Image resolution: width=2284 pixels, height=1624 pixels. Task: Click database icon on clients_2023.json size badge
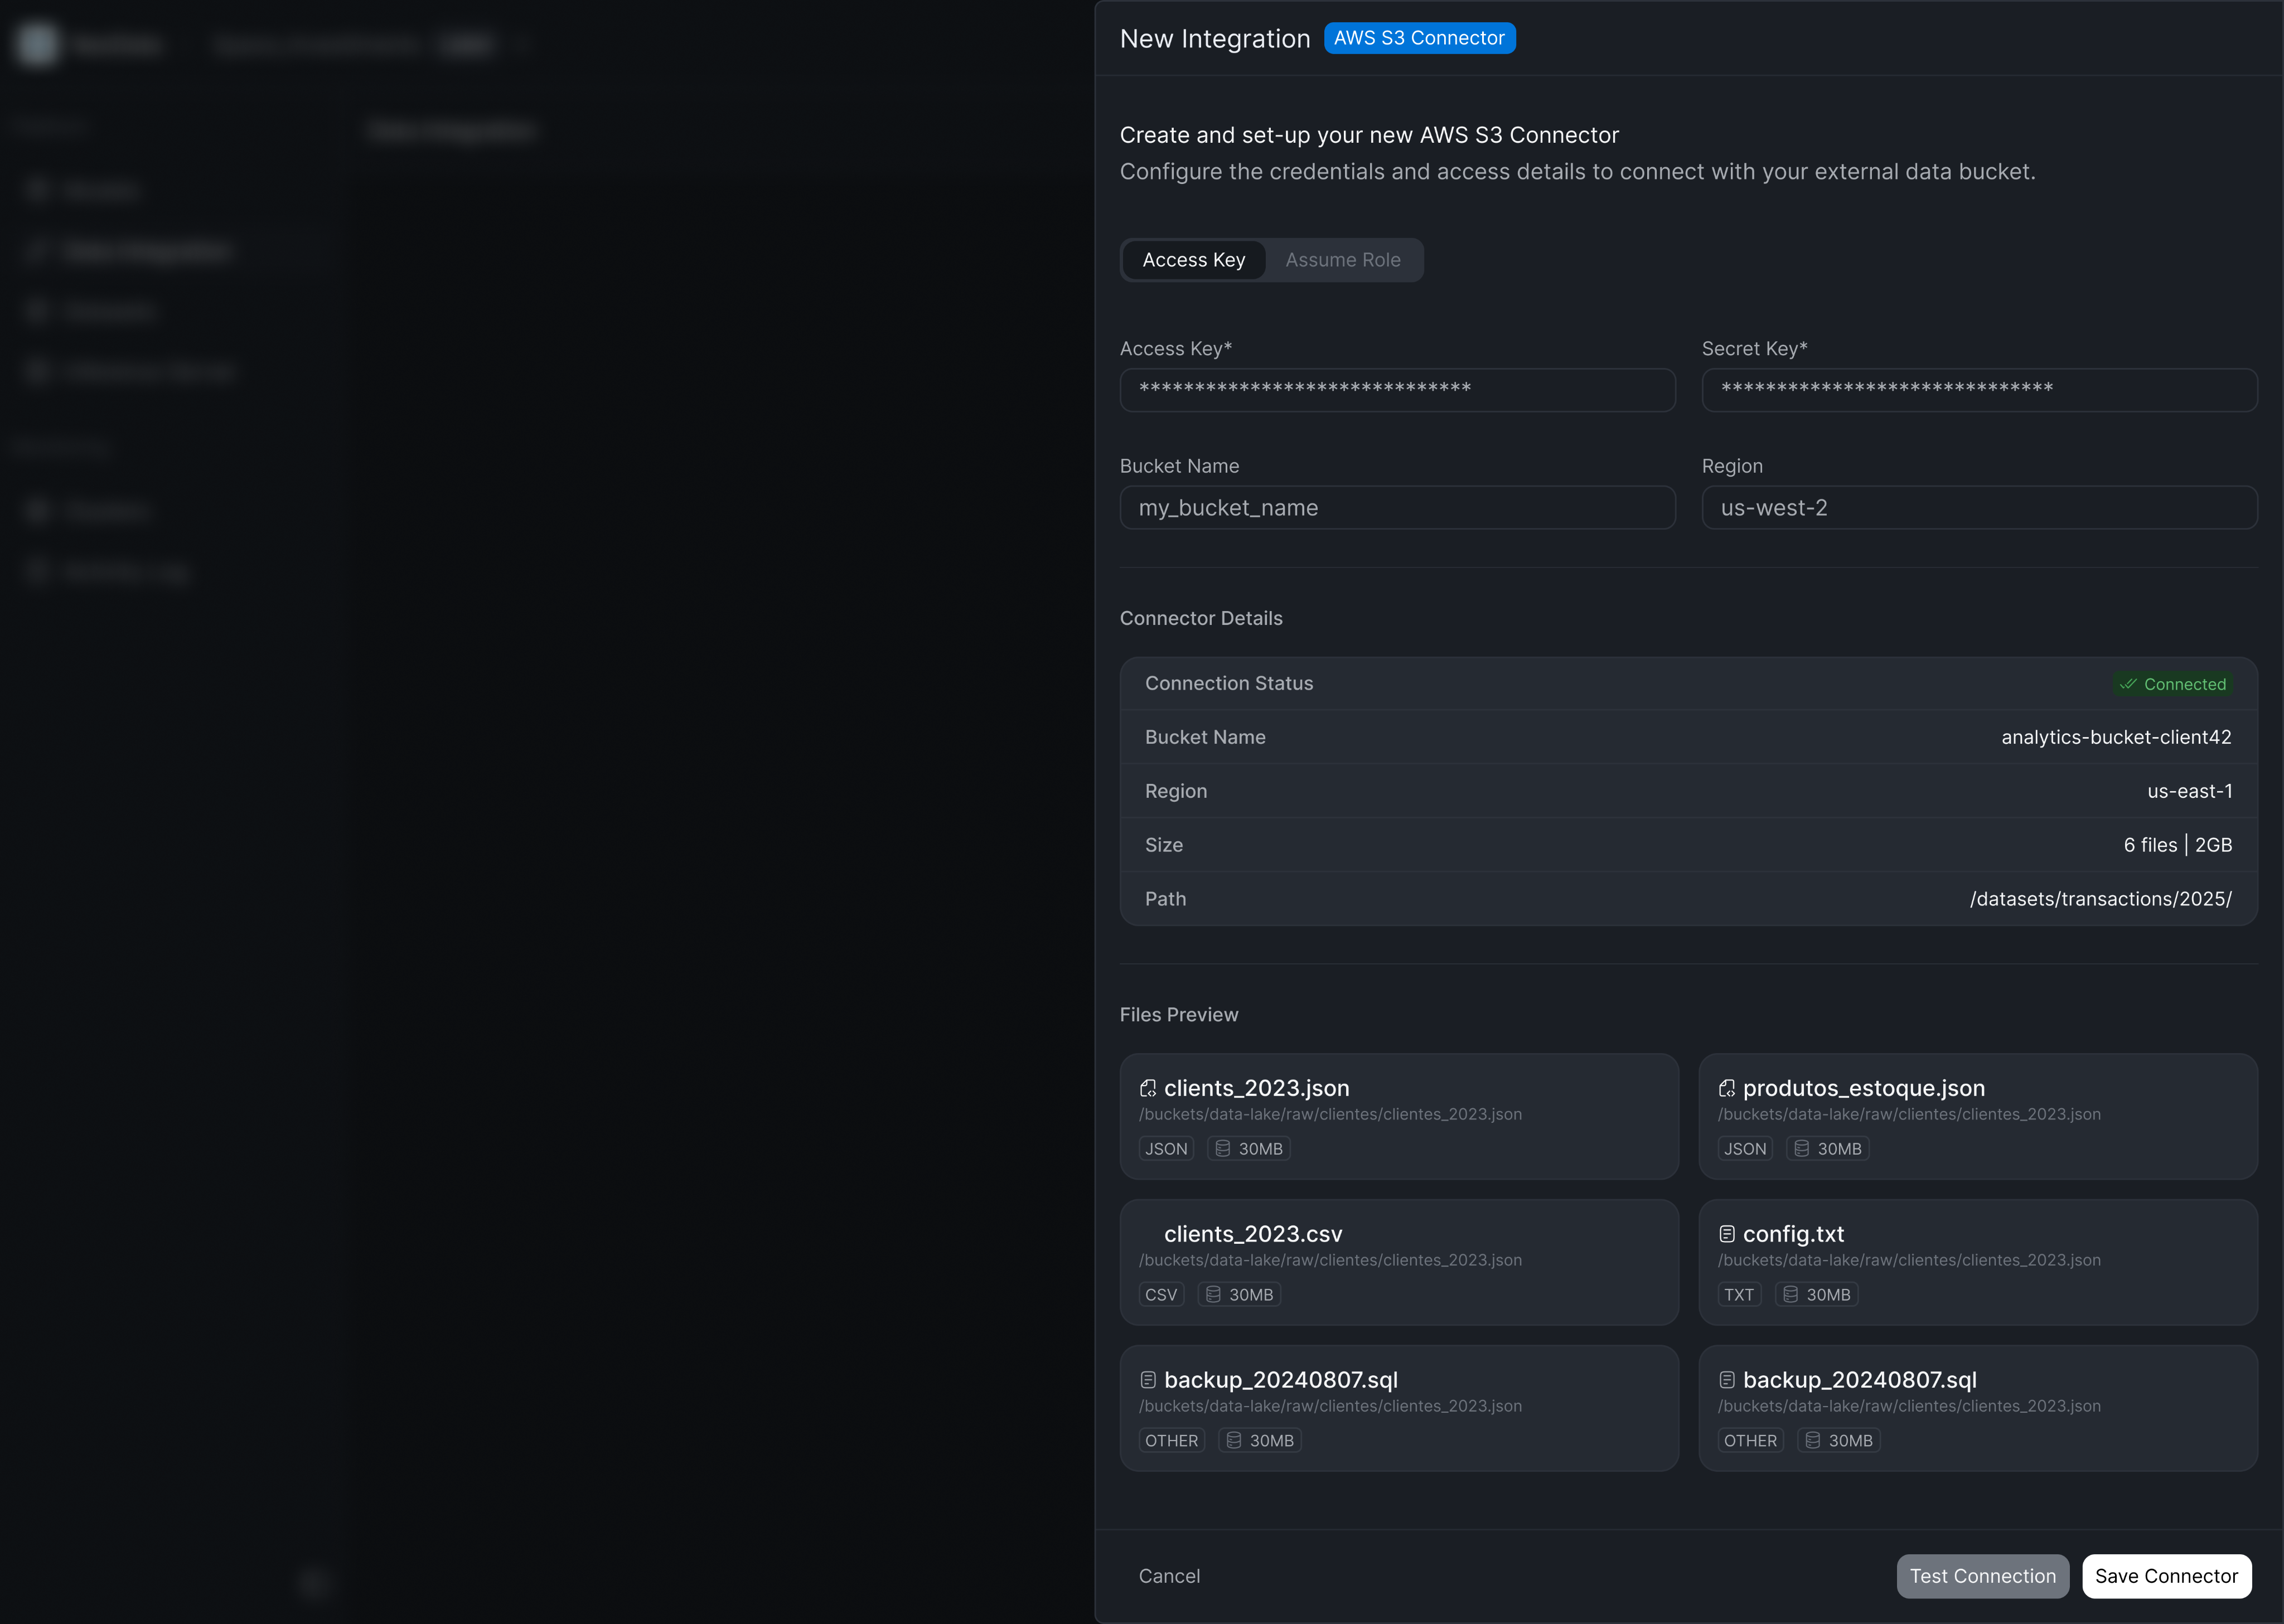pos(1223,1149)
